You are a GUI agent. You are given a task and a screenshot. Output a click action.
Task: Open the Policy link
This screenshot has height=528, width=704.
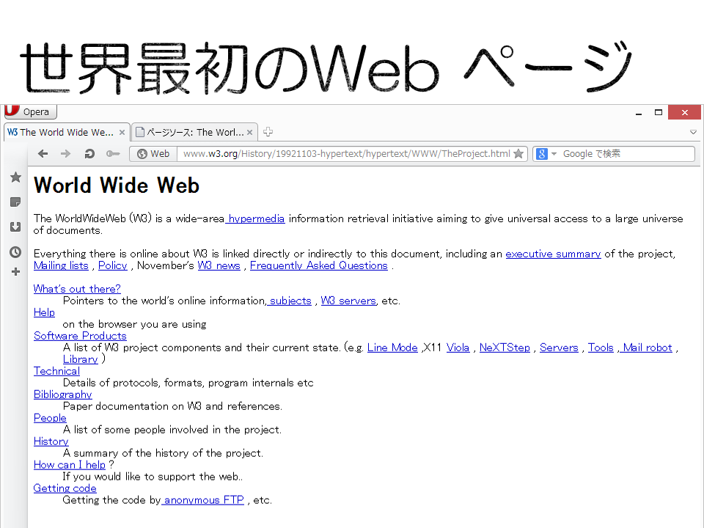click(x=113, y=265)
